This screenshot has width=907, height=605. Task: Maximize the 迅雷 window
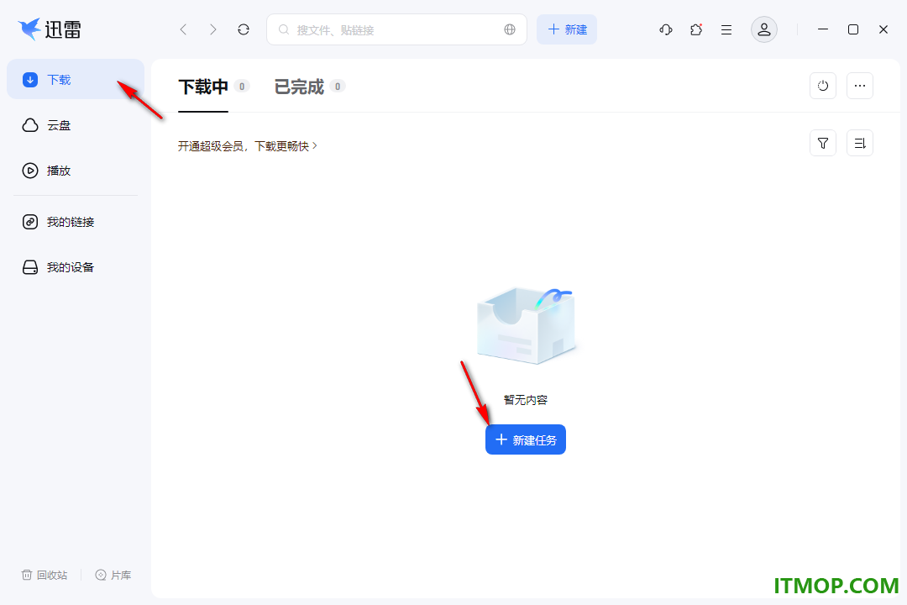852,29
